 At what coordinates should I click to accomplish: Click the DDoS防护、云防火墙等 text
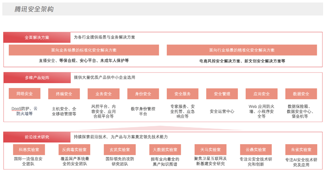(25, 111)
